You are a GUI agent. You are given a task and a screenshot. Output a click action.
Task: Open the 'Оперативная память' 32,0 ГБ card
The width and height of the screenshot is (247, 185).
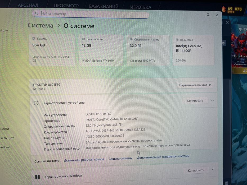click(x=148, y=50)
